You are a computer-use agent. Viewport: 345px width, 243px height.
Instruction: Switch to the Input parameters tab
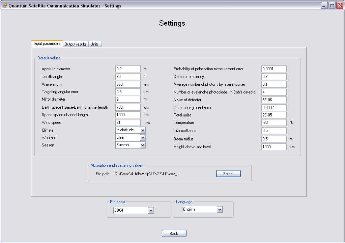pyautogui.click(x=47, y=44)
